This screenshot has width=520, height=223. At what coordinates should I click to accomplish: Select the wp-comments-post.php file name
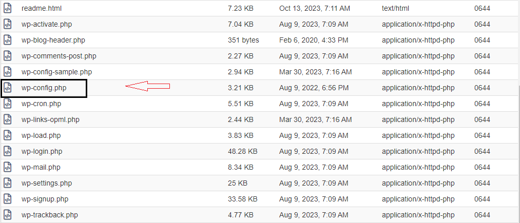[x=59, y=56]
